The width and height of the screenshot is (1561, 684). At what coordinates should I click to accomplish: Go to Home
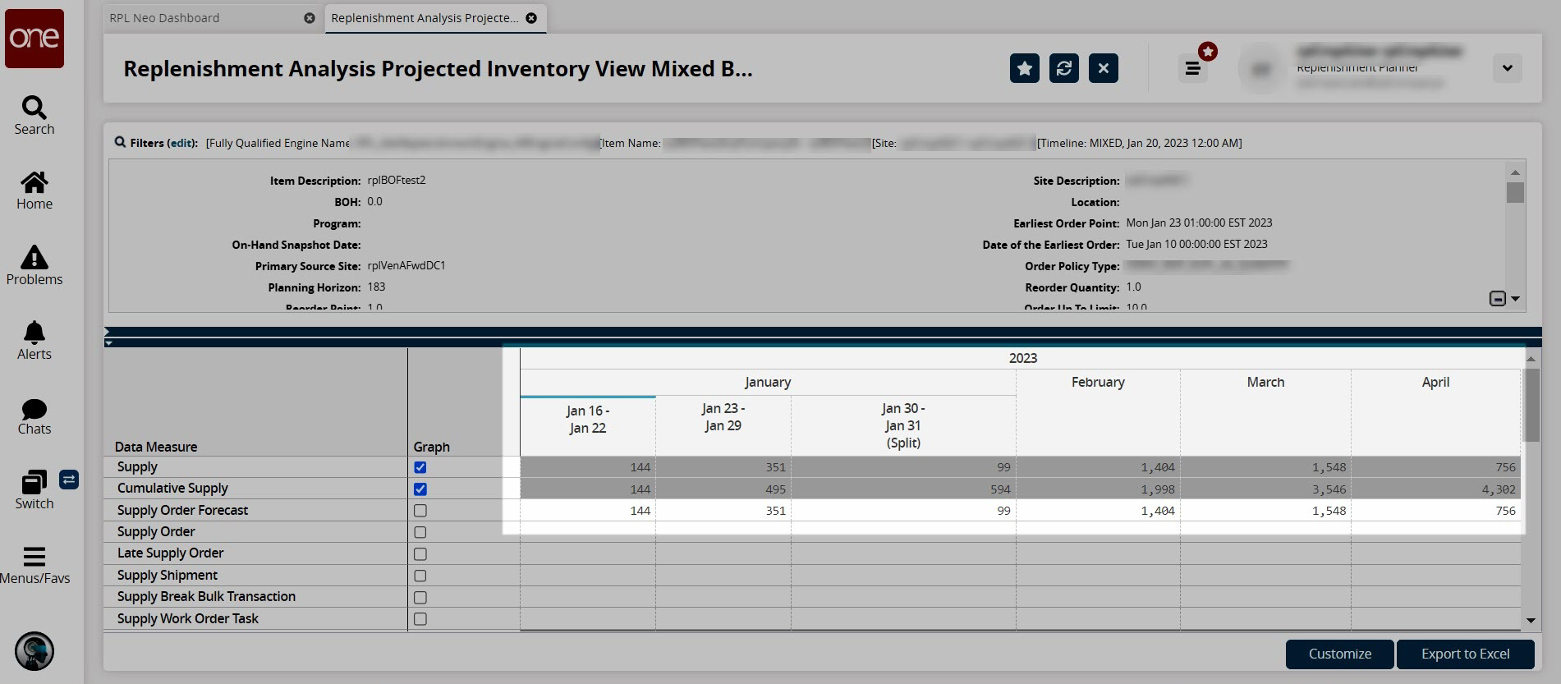coord(34,191)
